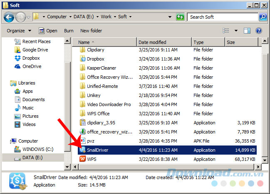Open Recent Places in navigation pane

pos(37,41)
